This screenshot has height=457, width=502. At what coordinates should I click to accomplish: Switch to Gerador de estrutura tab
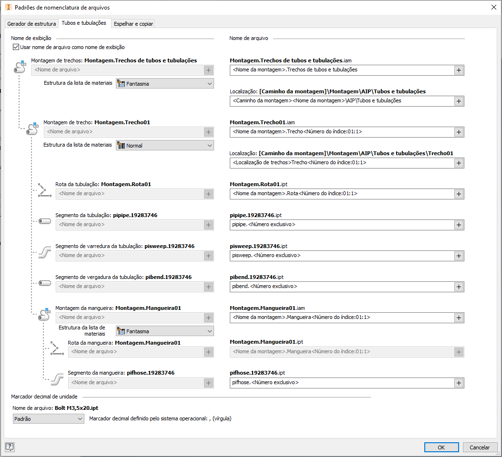click(31, 24)
